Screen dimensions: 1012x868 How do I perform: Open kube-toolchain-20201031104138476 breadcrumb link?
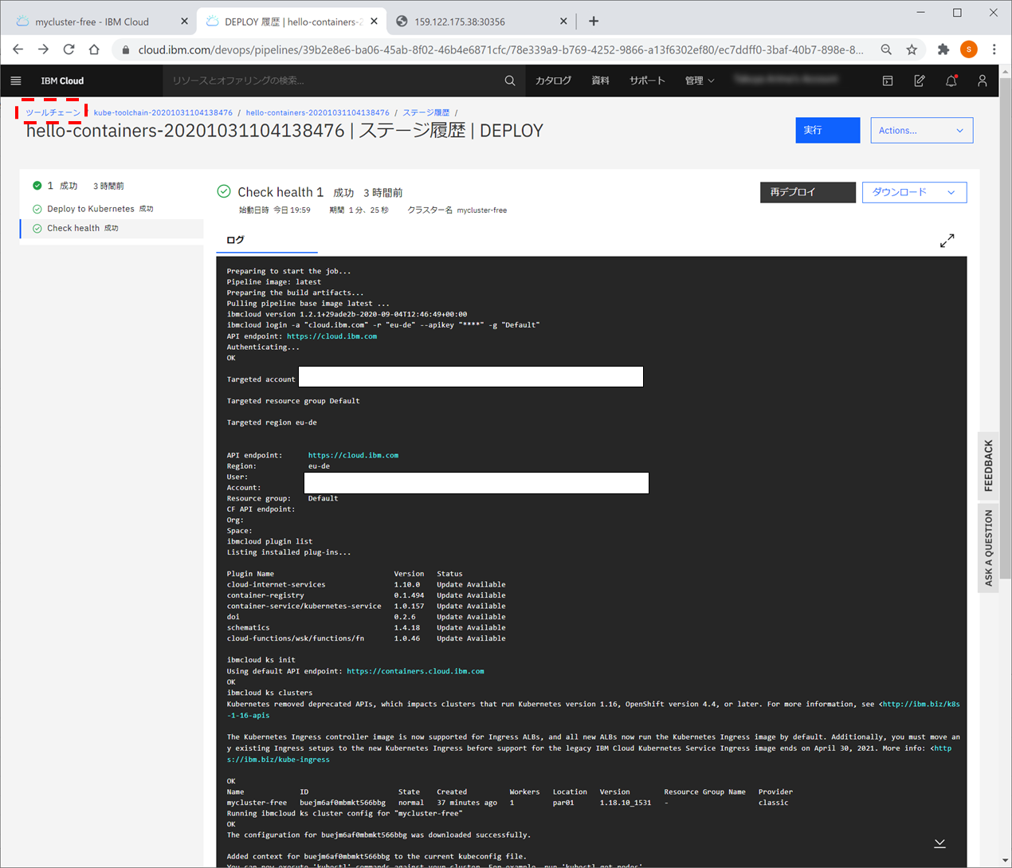163,112
